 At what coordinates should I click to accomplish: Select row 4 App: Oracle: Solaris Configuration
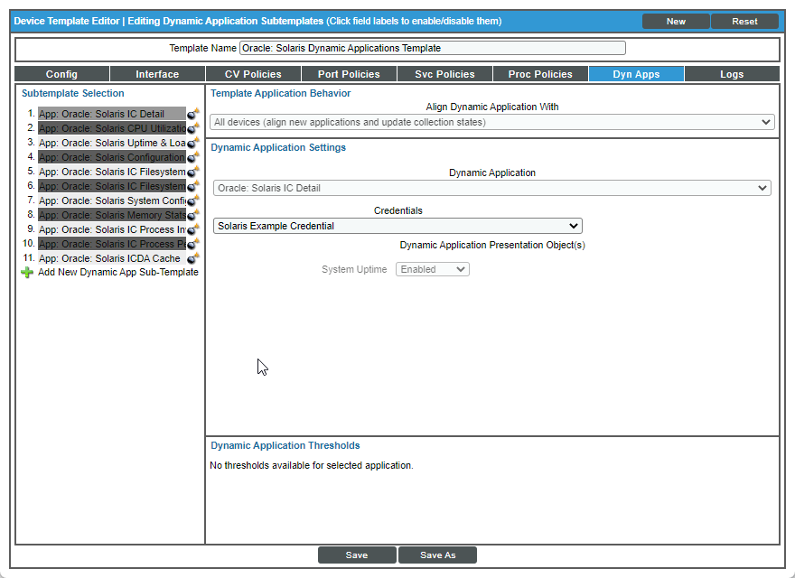click(x=112, y=158)
